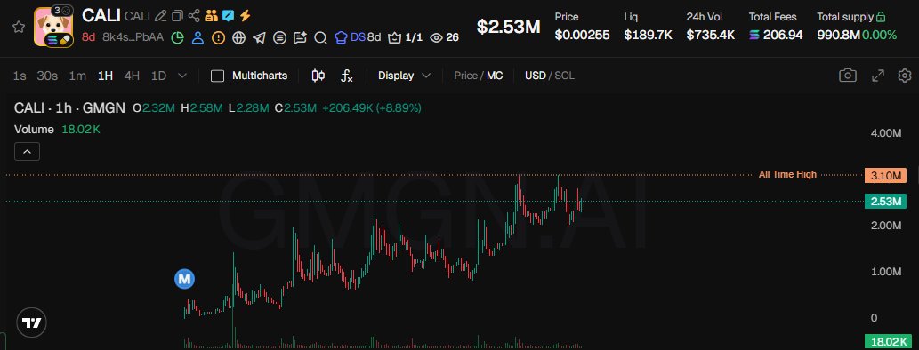Select the 1D timeframe
The width and height of the screenshot is (919, 350).
(x=158, y=76)
